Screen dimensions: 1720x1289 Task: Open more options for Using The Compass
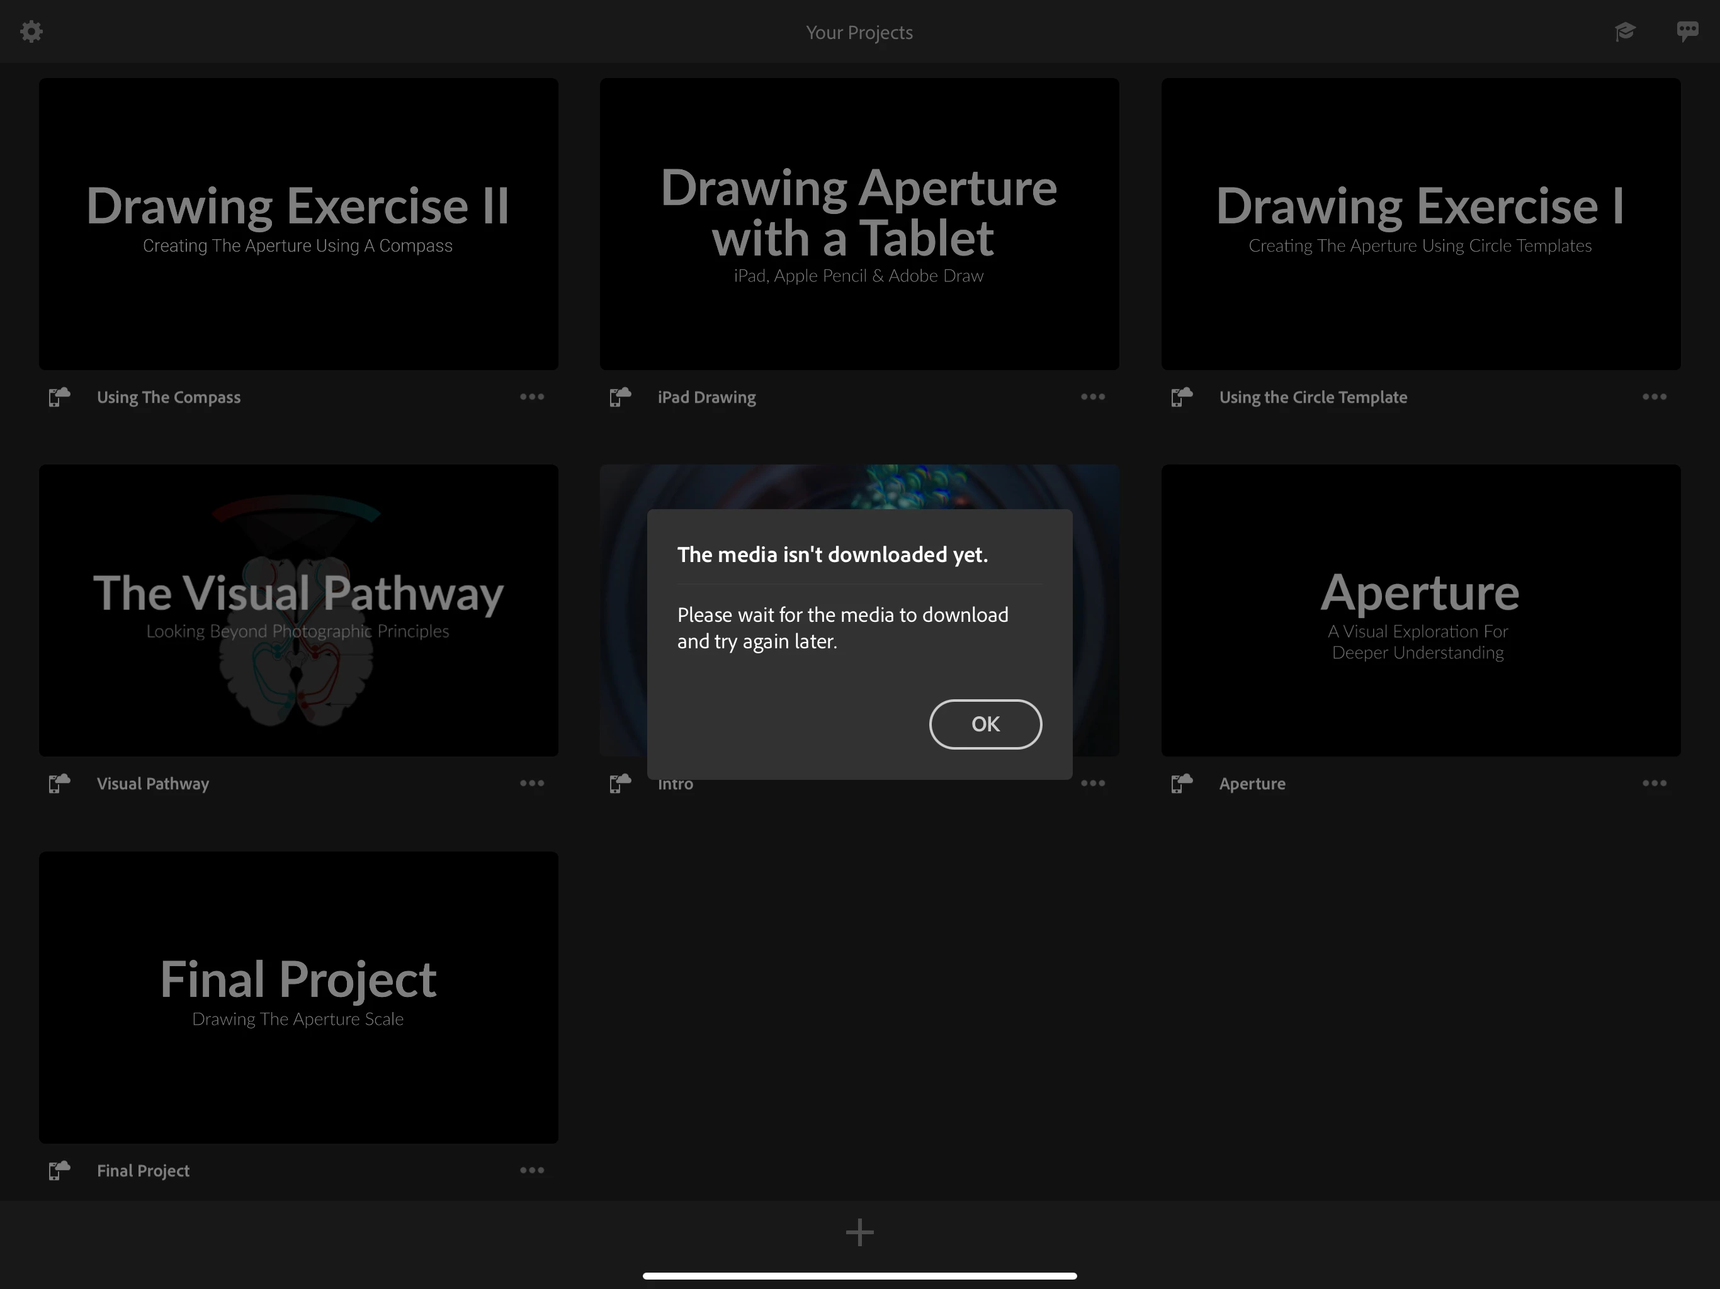(532, 397)
